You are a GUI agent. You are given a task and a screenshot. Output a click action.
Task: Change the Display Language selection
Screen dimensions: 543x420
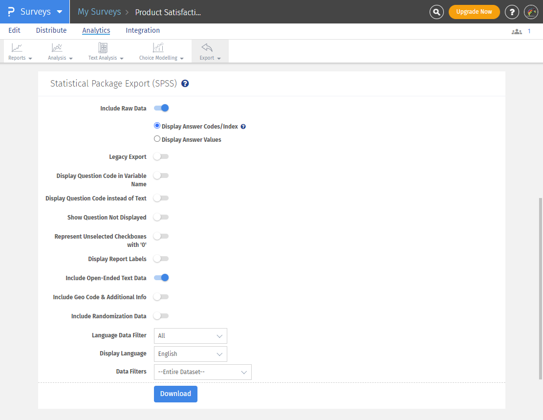tap(190, 354)
